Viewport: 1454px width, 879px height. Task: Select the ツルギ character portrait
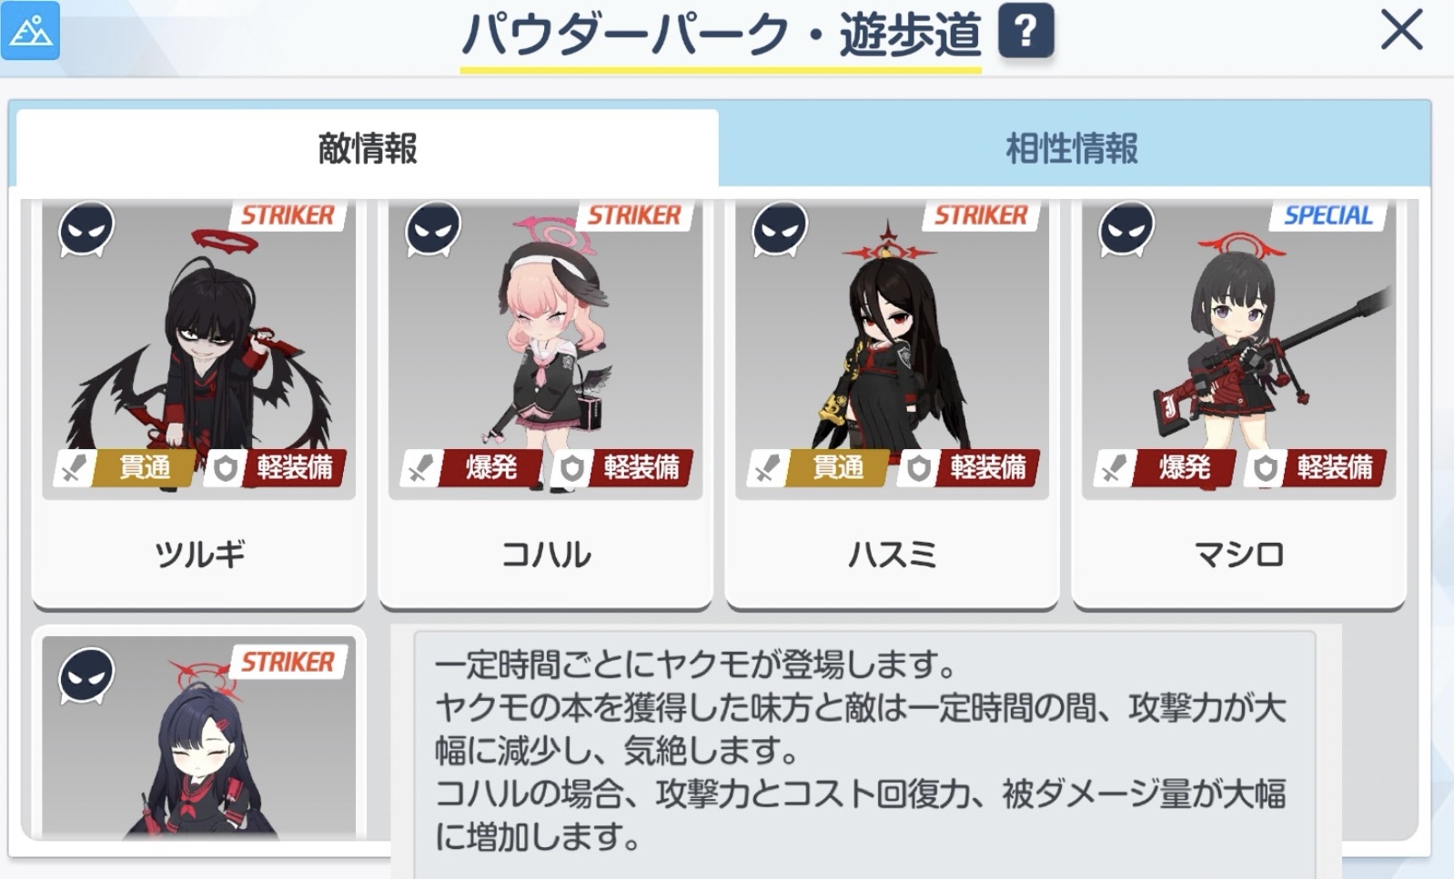click(198, 350)
